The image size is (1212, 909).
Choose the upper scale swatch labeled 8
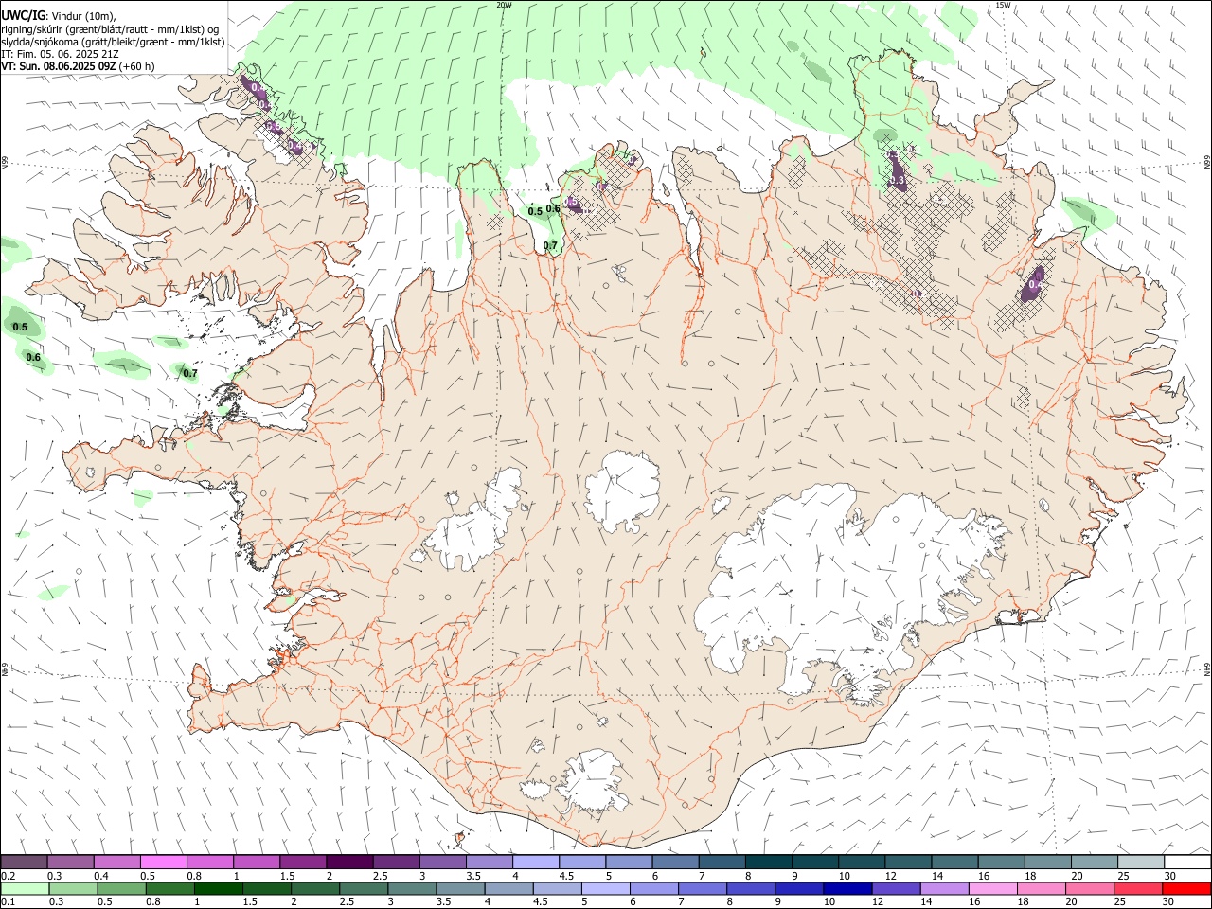[x=768, y=862]
